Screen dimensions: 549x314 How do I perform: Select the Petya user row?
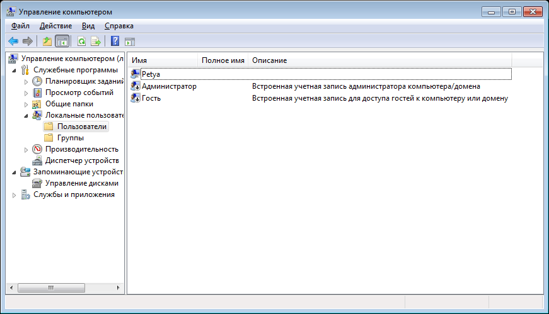pos(321,74)
